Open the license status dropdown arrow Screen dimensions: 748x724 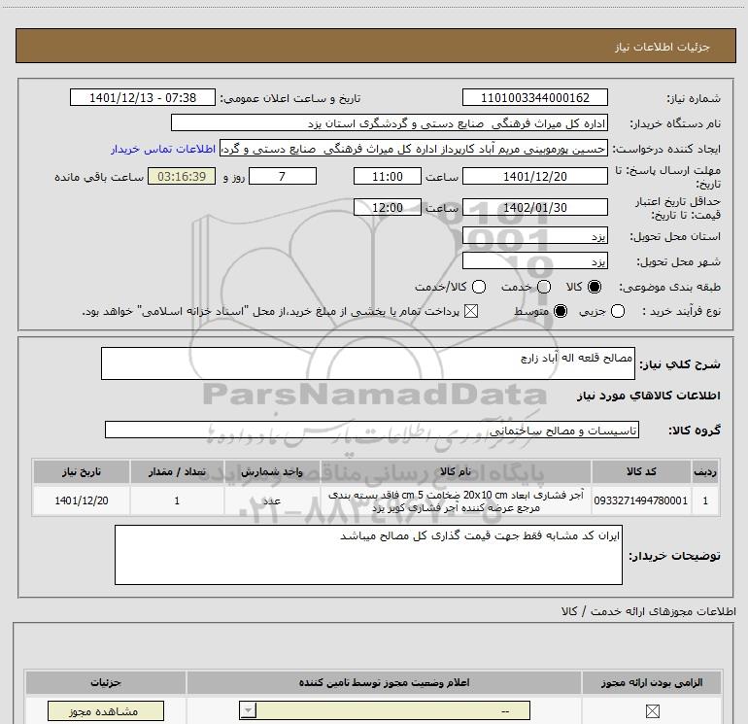point(248,710)
